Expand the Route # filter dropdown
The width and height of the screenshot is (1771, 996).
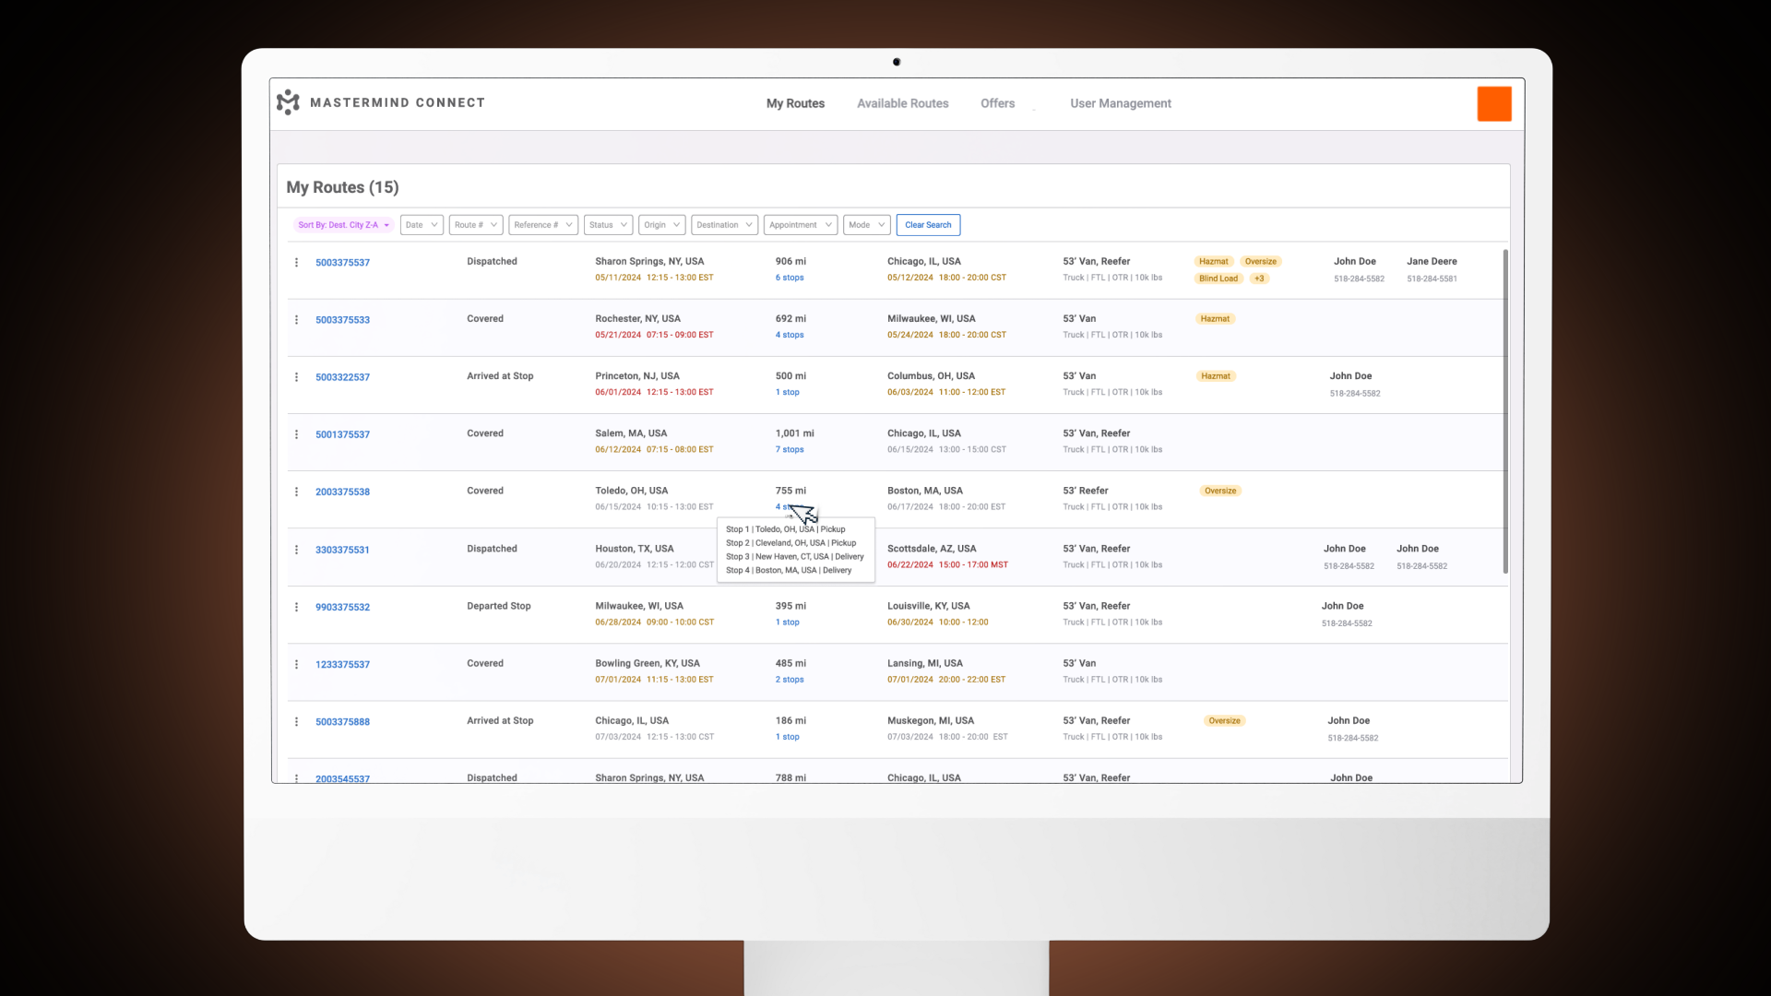pos(476,225)
